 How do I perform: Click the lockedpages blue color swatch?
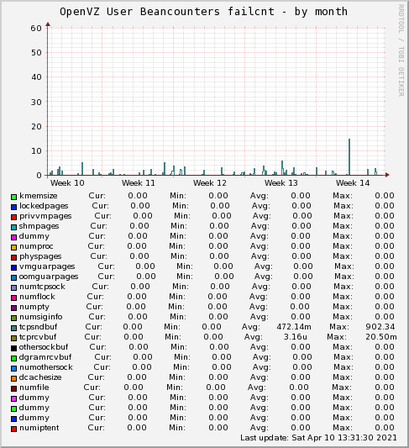(x=13, y=207)
